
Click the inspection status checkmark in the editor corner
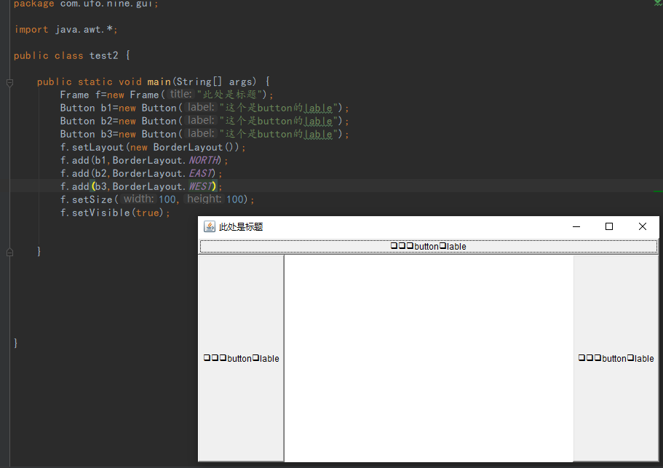point(658,2)
